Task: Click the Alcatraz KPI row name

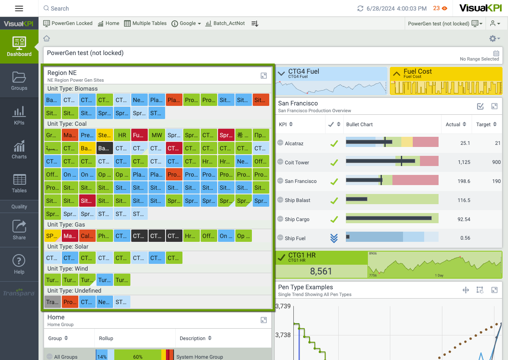Action: point(294,144)
